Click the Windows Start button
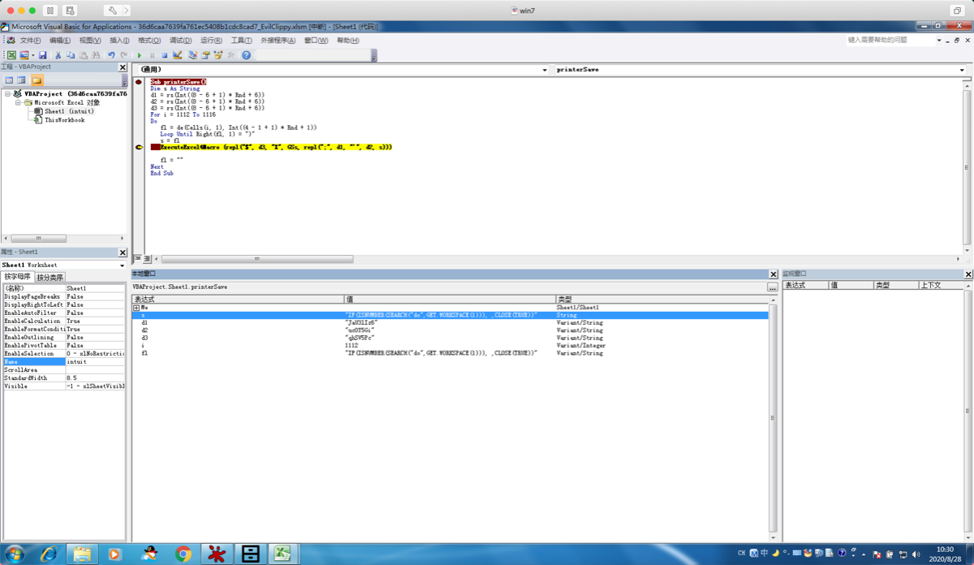This screenshot has height=565, width=974. pos(14,554)
